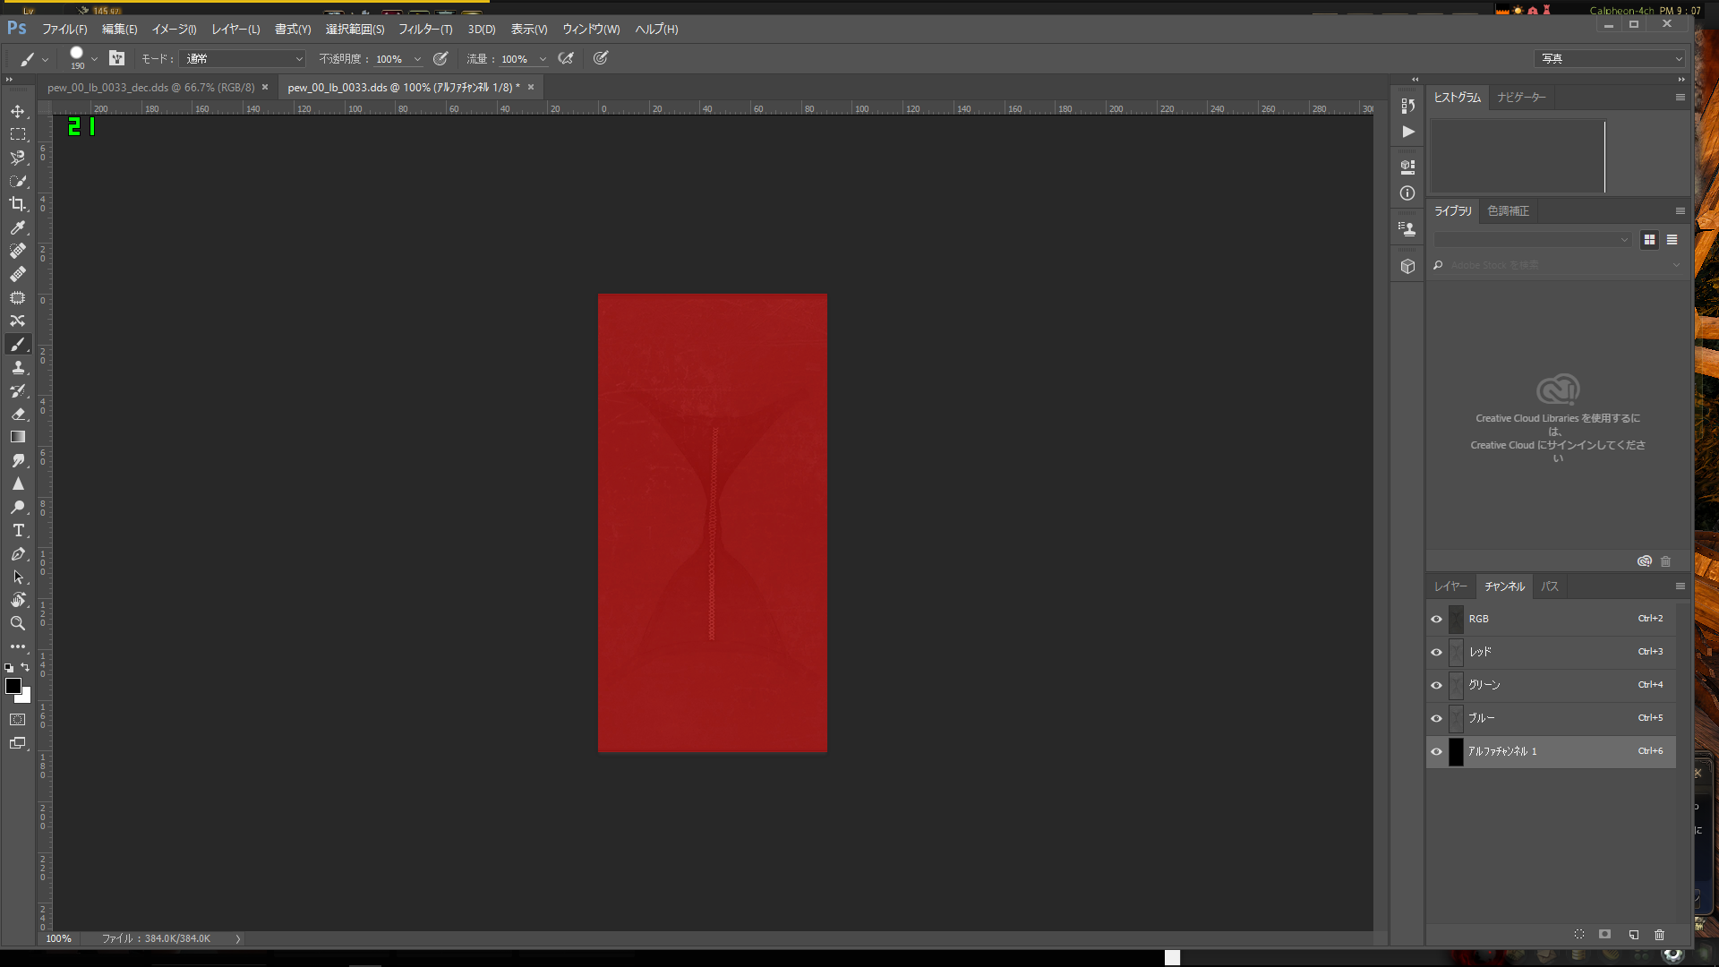The width and height of the screenshot is (1719, 967).
Task: Open the モード blending mode dropdown
Action: [x=244, y=58]
